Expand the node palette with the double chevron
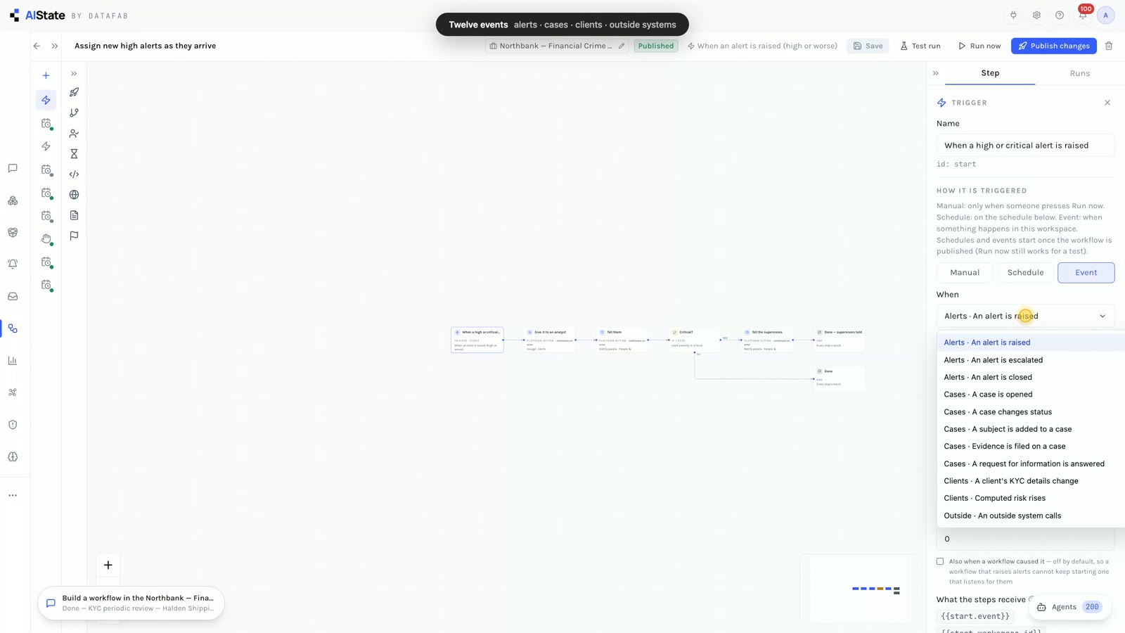Image resolution: width=1125 pixels, height=633 pixels. click(74, 73)
